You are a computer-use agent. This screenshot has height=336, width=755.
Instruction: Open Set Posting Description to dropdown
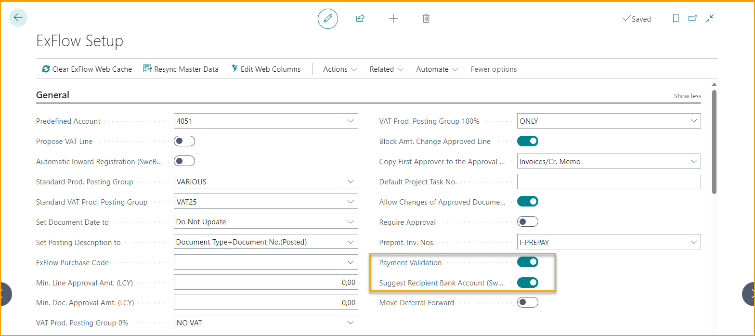pyautogui.click(x=351, y=242)
